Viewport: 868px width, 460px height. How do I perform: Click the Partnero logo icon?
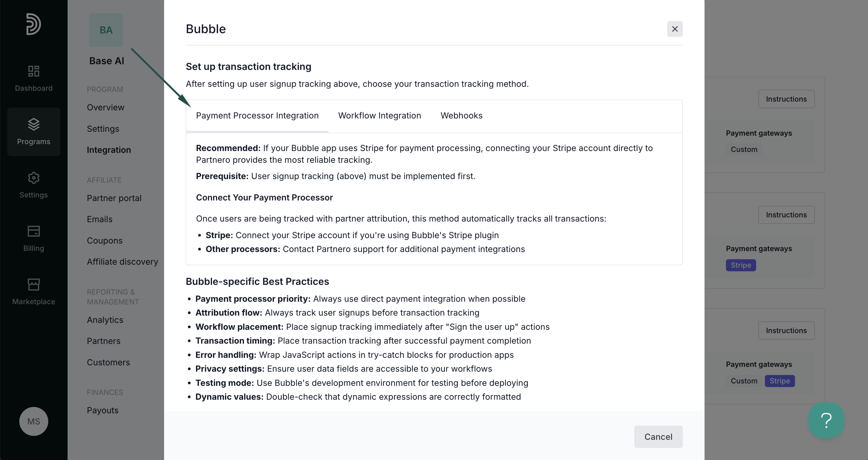pos(33,24)
